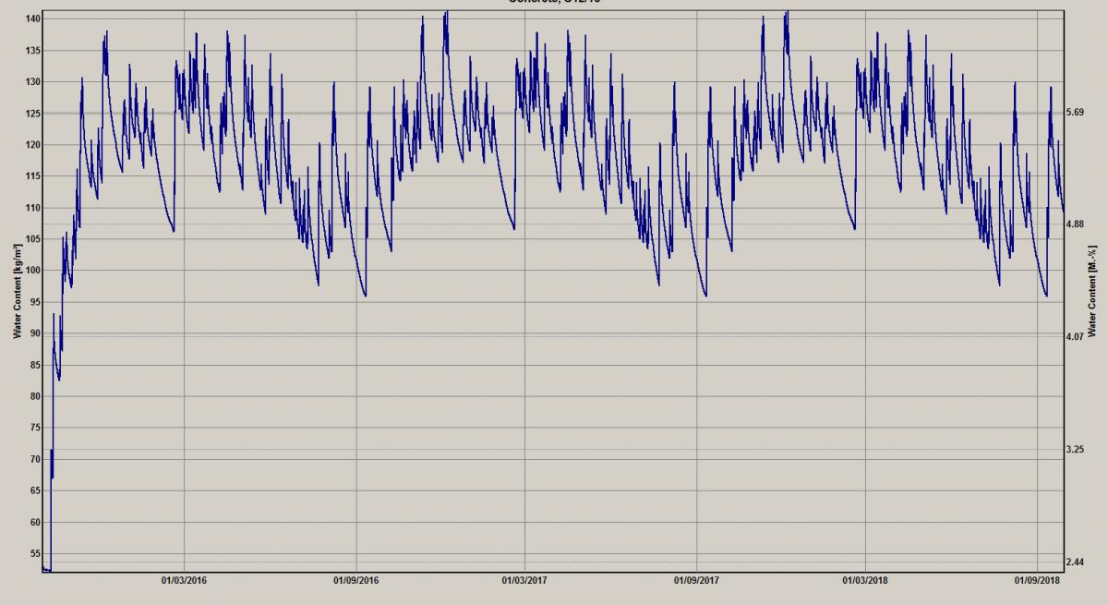Click the 75 left axis tick label
The image size is (1108, 605).
[x=35, y=428]
